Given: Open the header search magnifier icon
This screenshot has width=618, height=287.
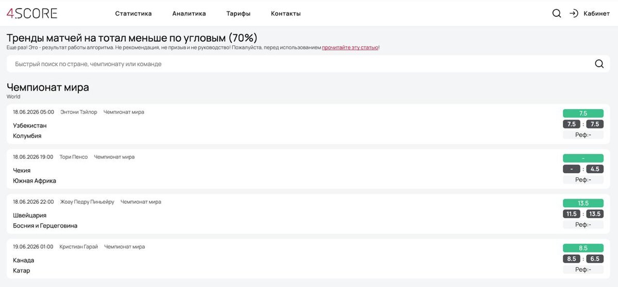Looking at the screenshot, I should tap(557, 13).
